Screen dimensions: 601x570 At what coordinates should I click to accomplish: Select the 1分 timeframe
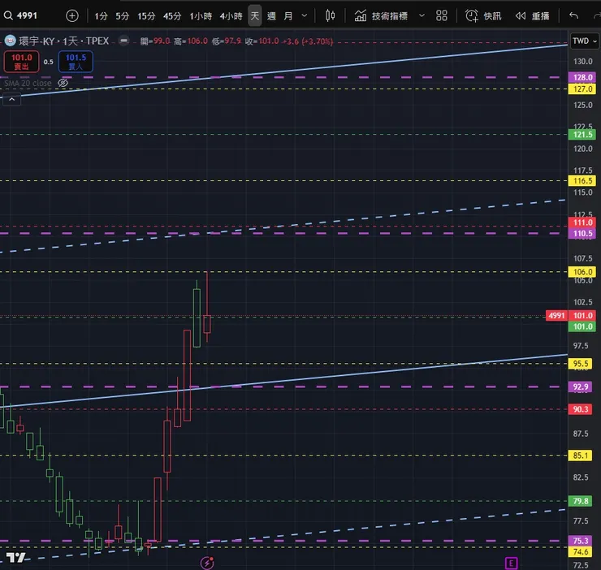[x=101, y=16]
